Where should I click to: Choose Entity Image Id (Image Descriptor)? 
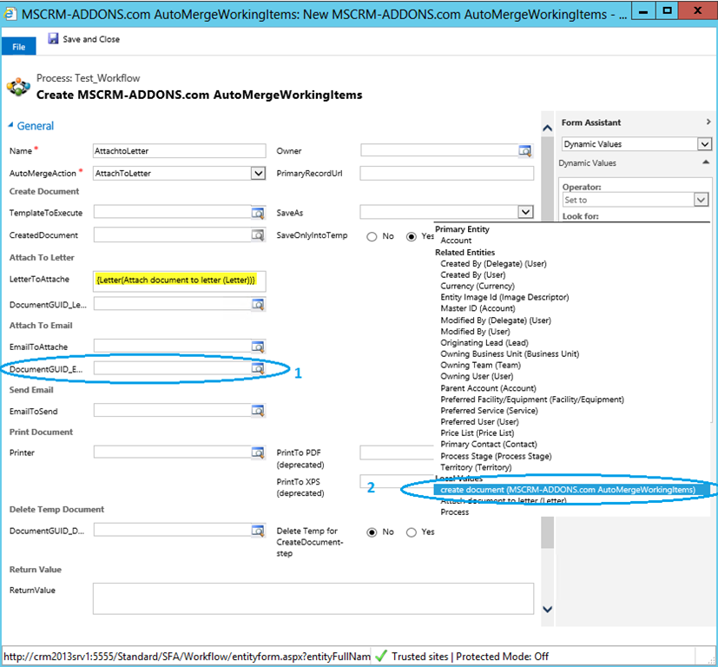(504, 297)
